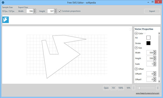Click the Open button
Viewport: 163px width, 98px height.
coord(106,88)
